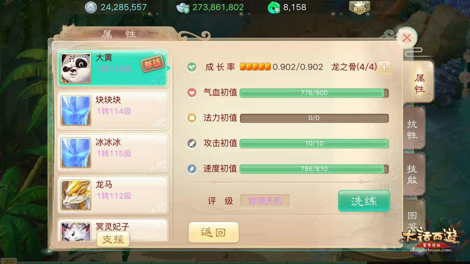
Task: Switch to the 属性 side tab
Action: [419, 83]
